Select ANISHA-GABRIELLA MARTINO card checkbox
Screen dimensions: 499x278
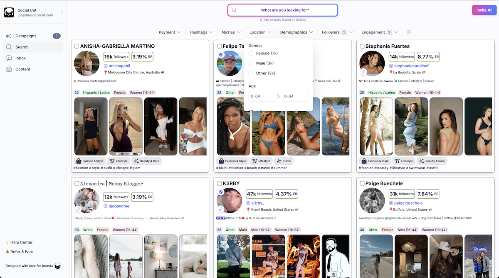point(77,46)
